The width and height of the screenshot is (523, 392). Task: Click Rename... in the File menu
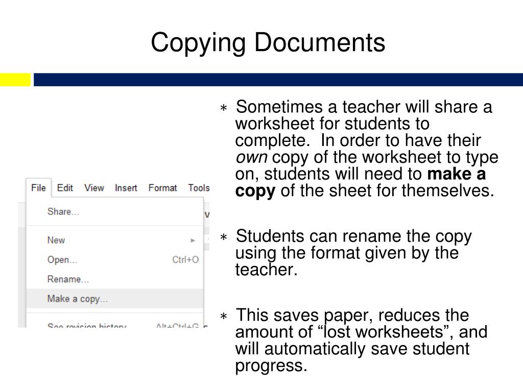coord(115,279)
